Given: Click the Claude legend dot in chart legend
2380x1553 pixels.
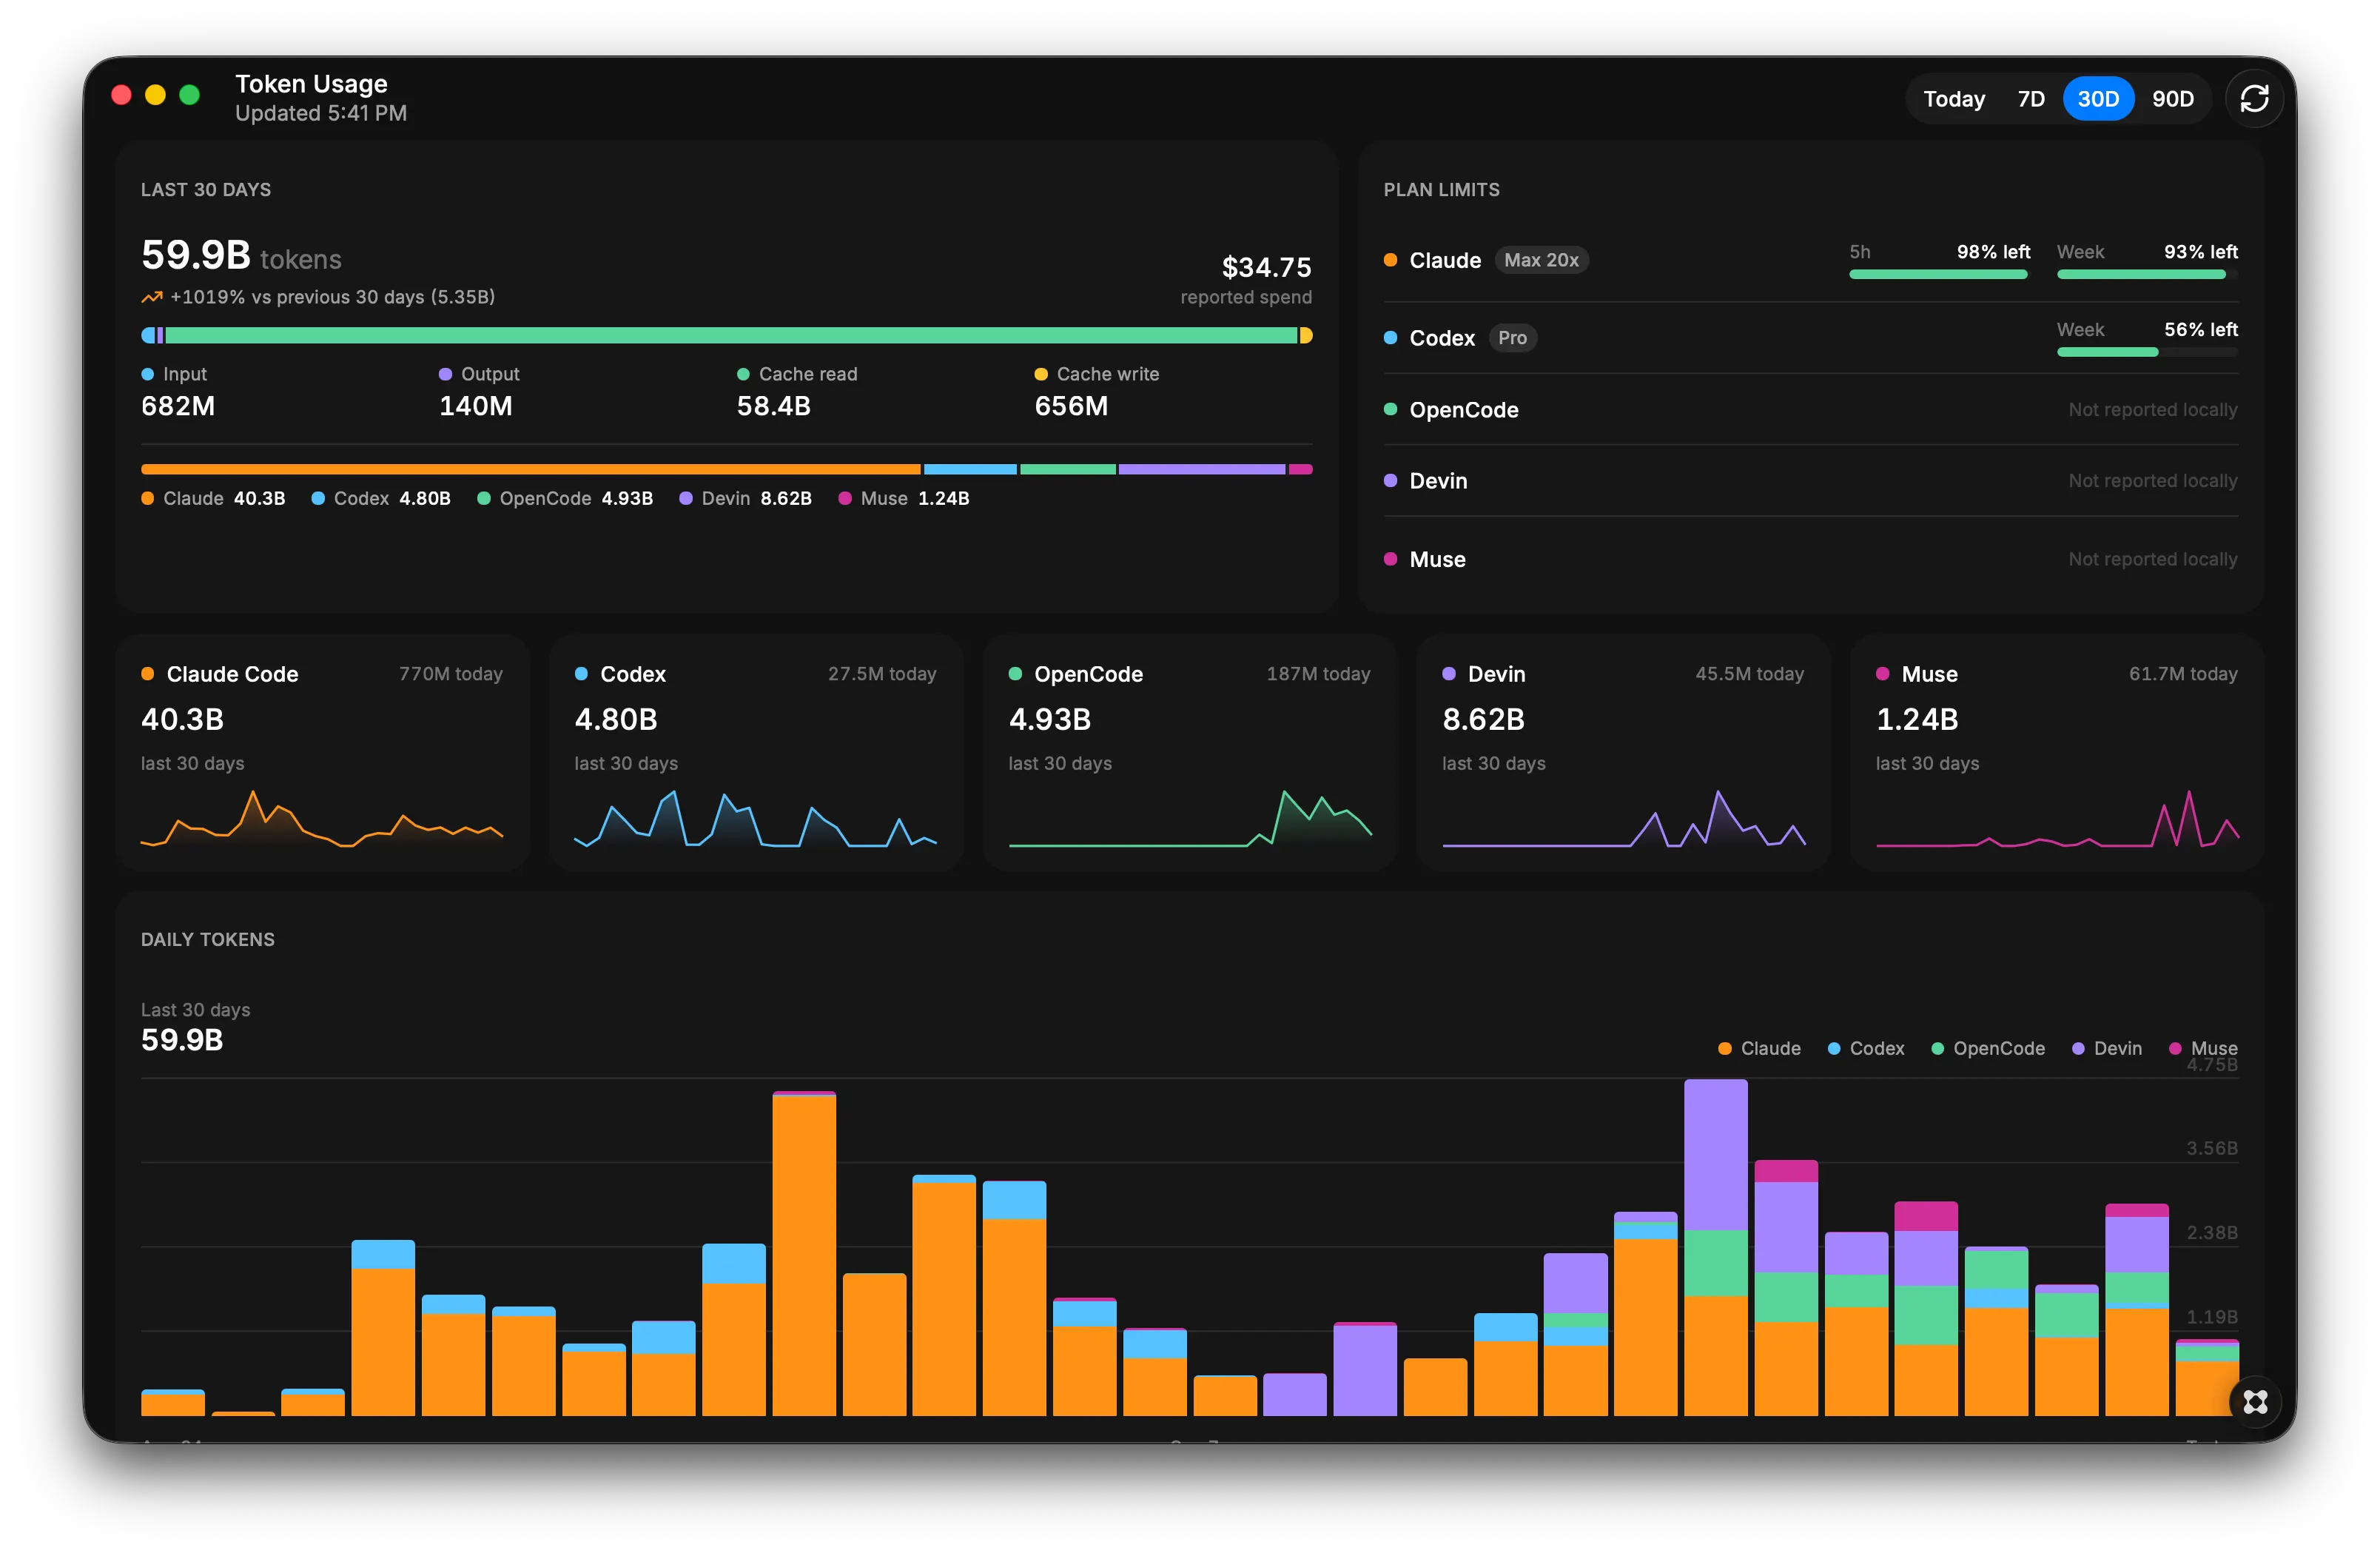Looking at the screenshot, I should (1724, 1048).
